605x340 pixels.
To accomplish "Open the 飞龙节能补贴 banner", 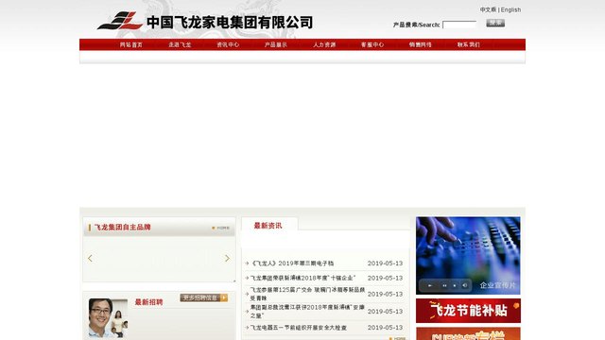I will (468, 311).
